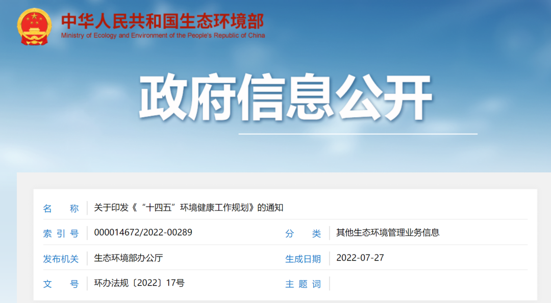Select document number 环办法规〔2022〕17号
The image size is (551, 303).
click(x=139, y=283)
